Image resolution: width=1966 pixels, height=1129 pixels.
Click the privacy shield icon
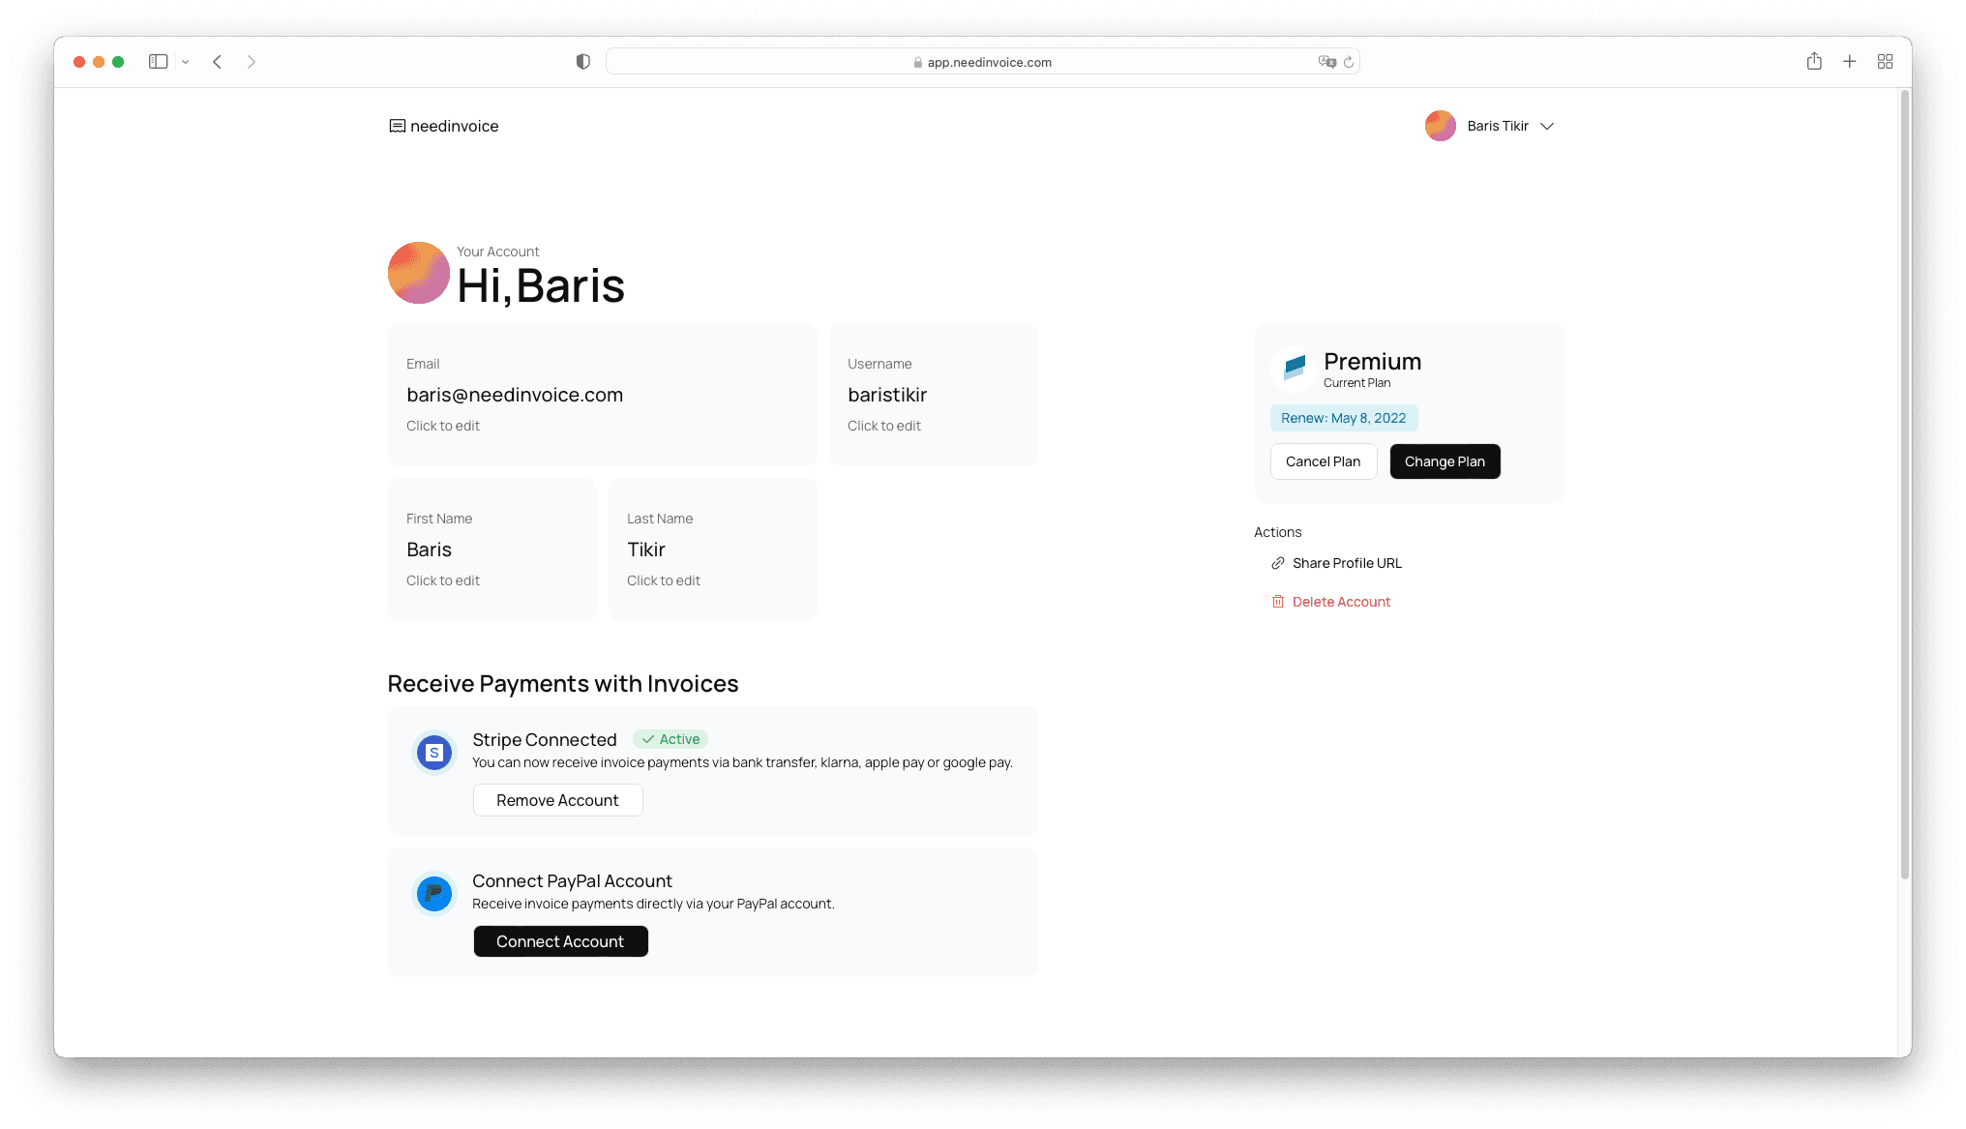[x=582, y=62]
